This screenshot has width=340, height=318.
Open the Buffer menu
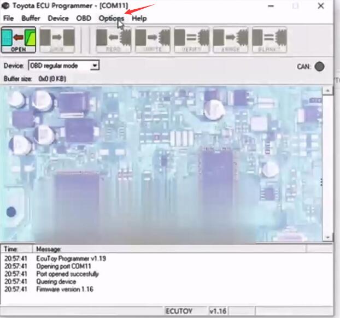31,18
